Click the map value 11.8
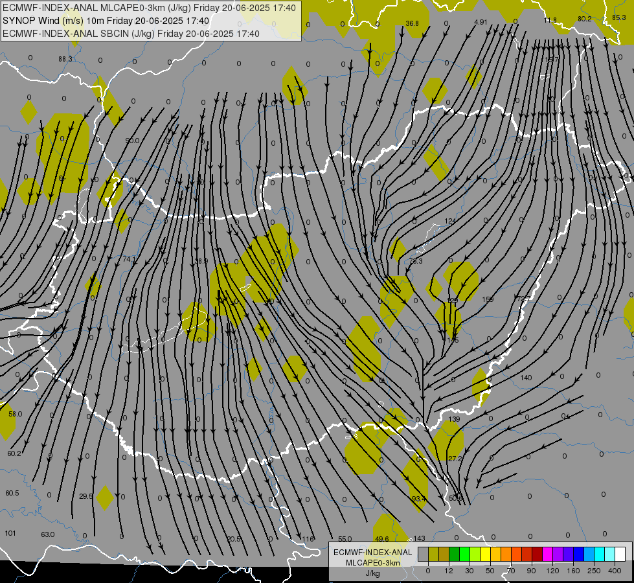The width and height of the screenshot is (634, 583). point(550,20)
